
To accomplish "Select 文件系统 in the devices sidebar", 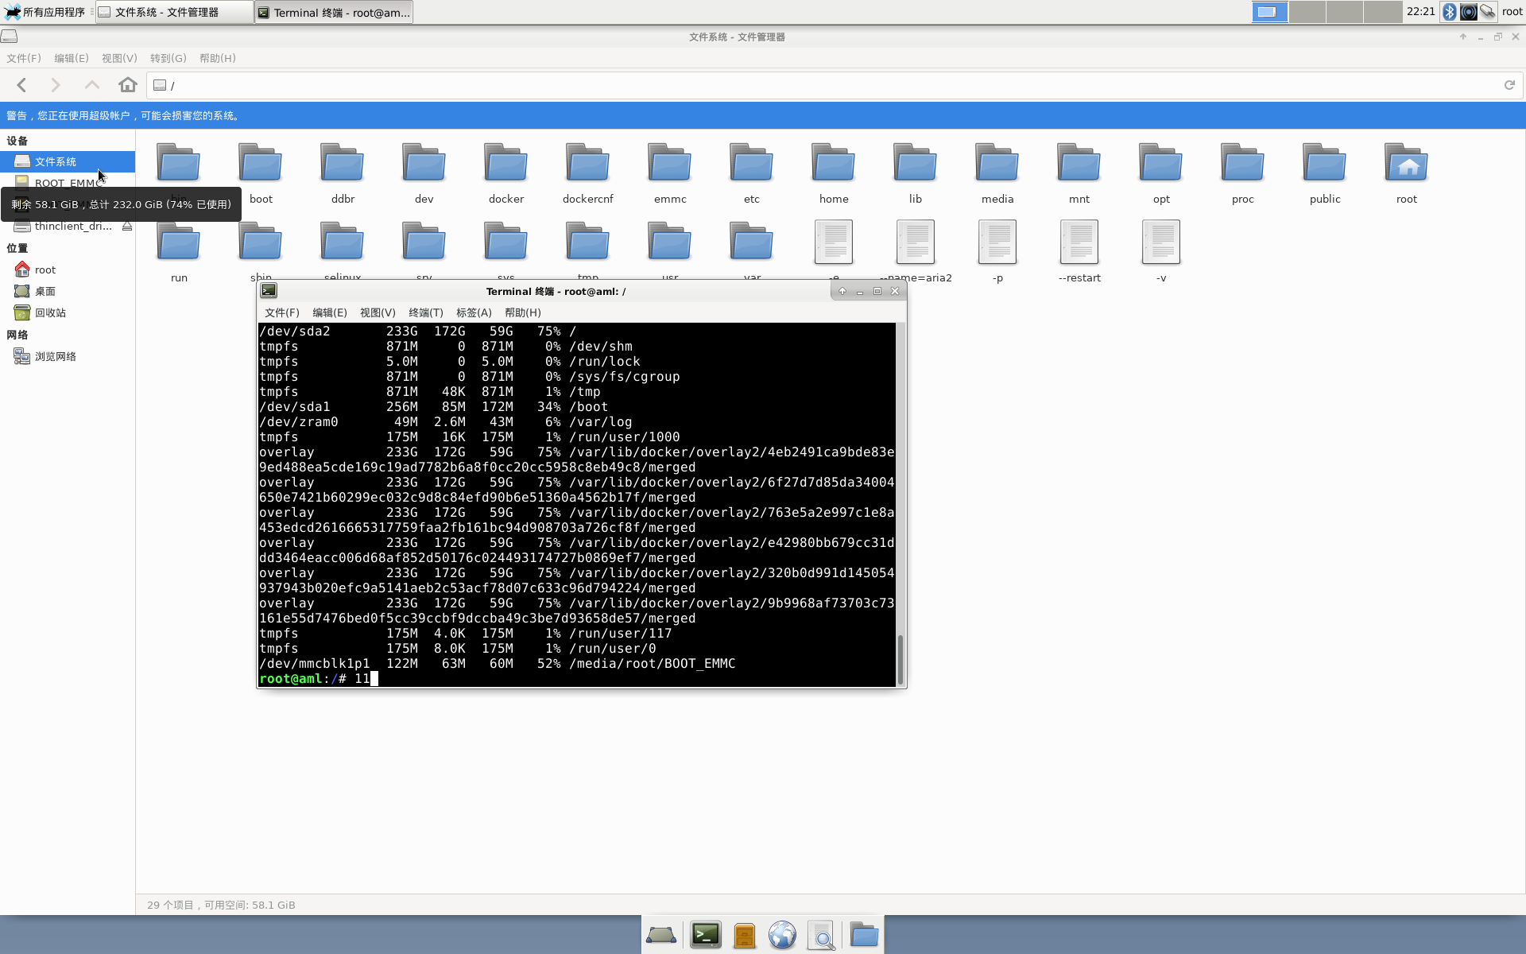I will point(68,161).
